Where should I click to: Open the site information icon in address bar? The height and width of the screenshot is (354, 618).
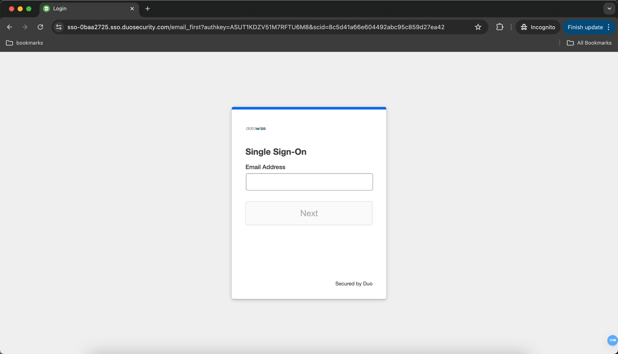pyautogui.click(x=59, y=27)
